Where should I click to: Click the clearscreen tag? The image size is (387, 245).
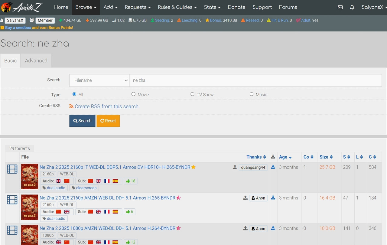click(84, 188)
